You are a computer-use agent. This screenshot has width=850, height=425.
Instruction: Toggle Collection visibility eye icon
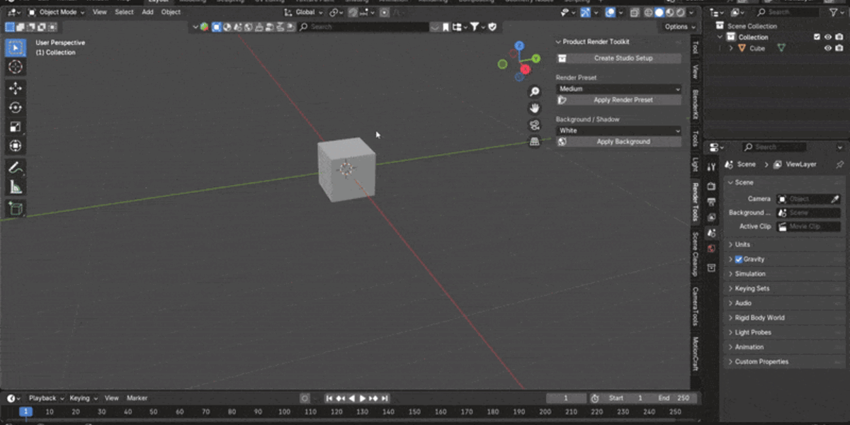pos(828,37)
